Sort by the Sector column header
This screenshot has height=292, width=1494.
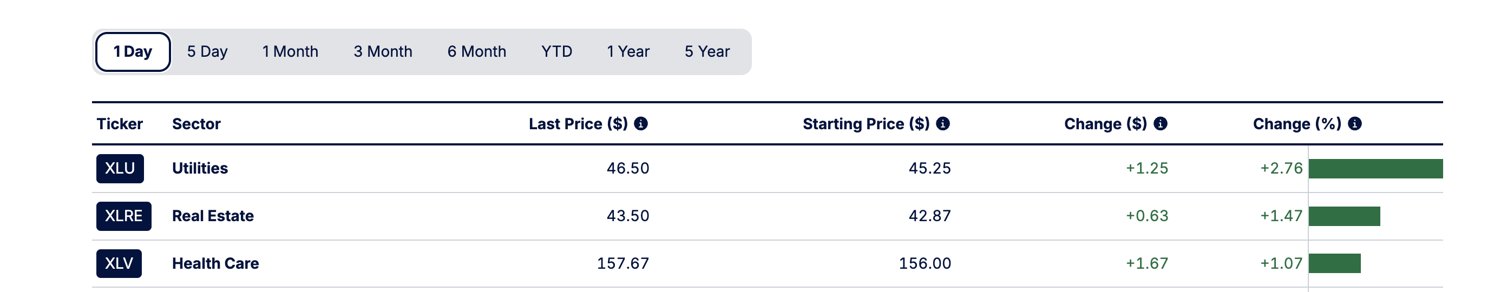[x=196, y=124]
